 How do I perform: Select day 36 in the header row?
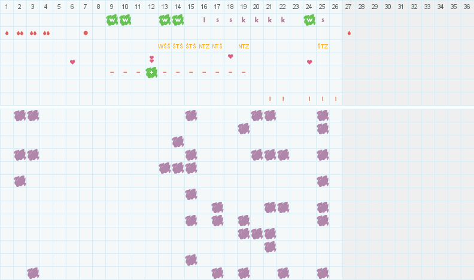tap(467, 7)
